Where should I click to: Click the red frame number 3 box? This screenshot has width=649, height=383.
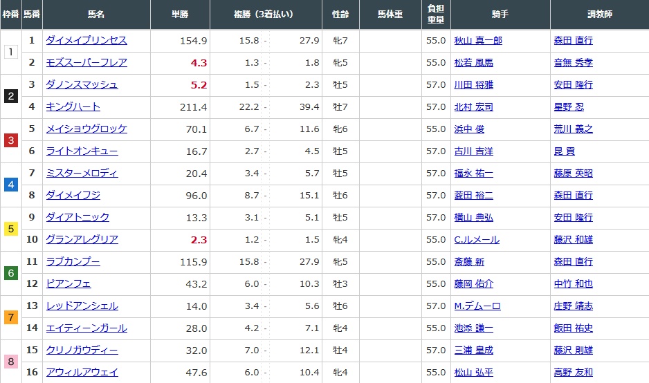coord(10,140)
